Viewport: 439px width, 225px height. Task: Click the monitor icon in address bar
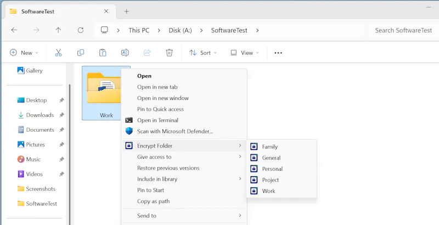tap(104, 30)
